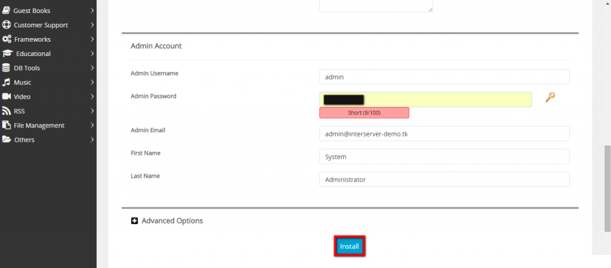This screenshot has width=611, height=268.
Task: Click the DB Tools database icon
Action: tap(6, 68)
